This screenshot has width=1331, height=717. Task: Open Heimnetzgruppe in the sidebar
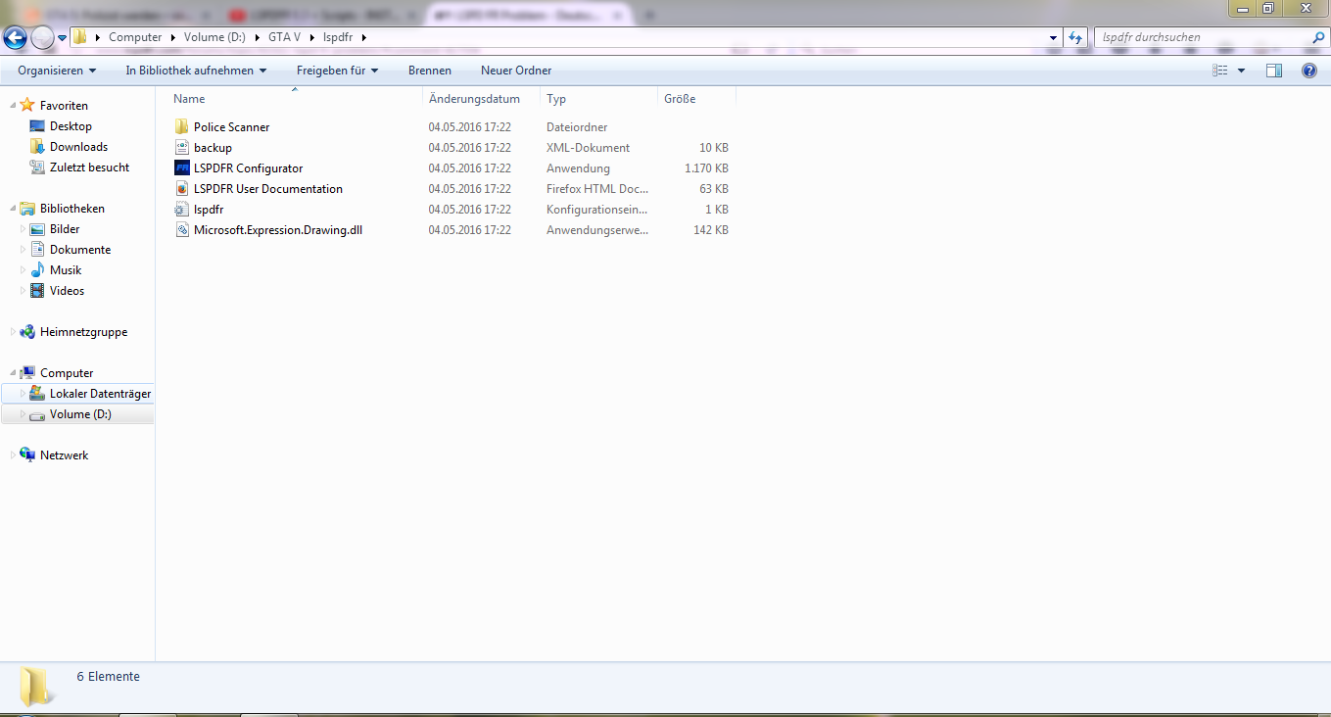(83, 332)
